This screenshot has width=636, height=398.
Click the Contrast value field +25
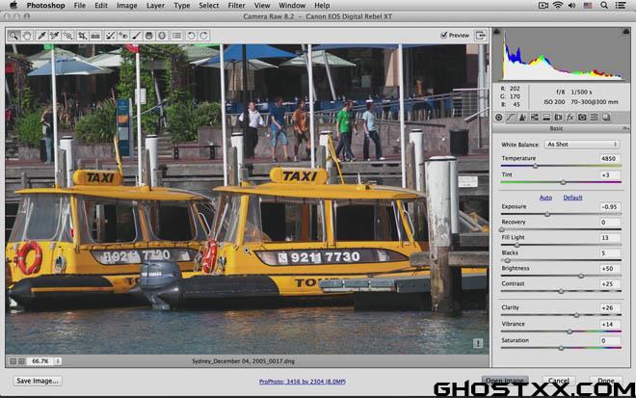610,284
